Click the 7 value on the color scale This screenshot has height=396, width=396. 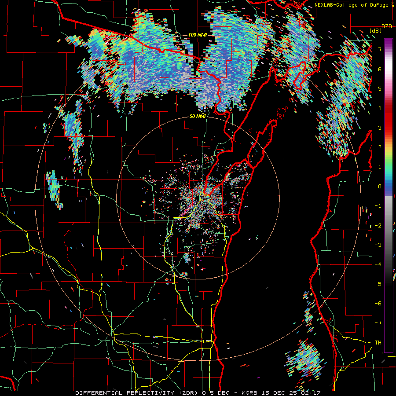point(380,49)
